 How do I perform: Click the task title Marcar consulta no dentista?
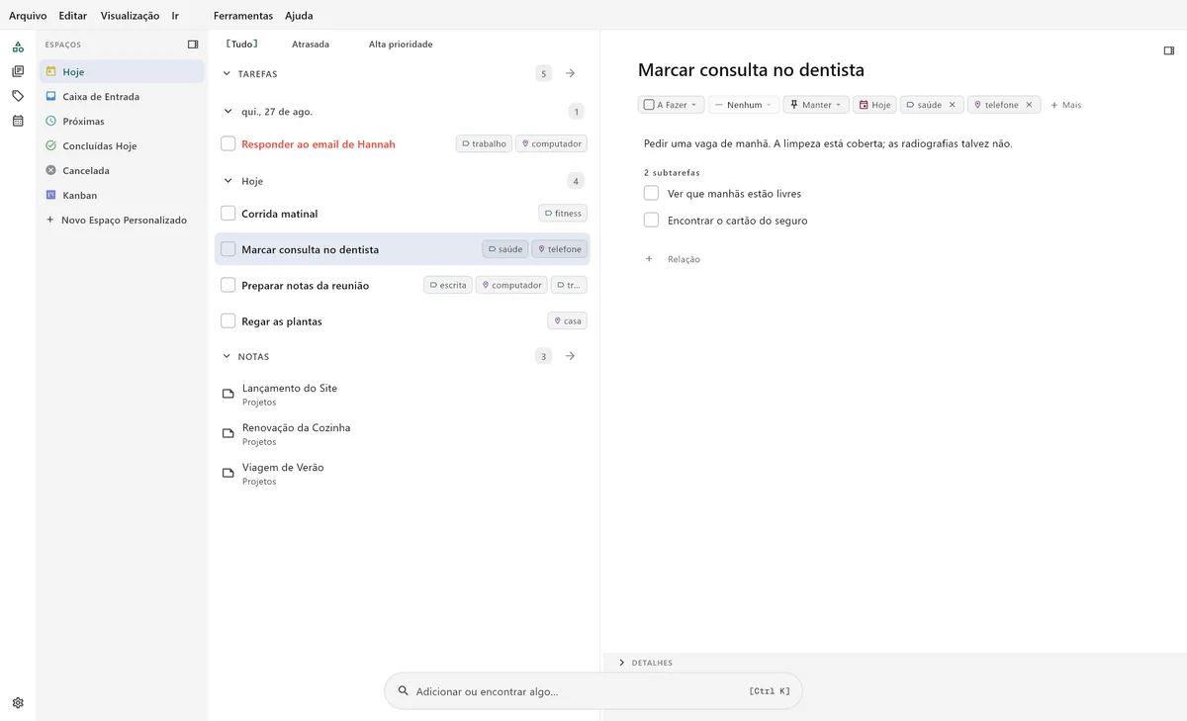pos(751,70)
